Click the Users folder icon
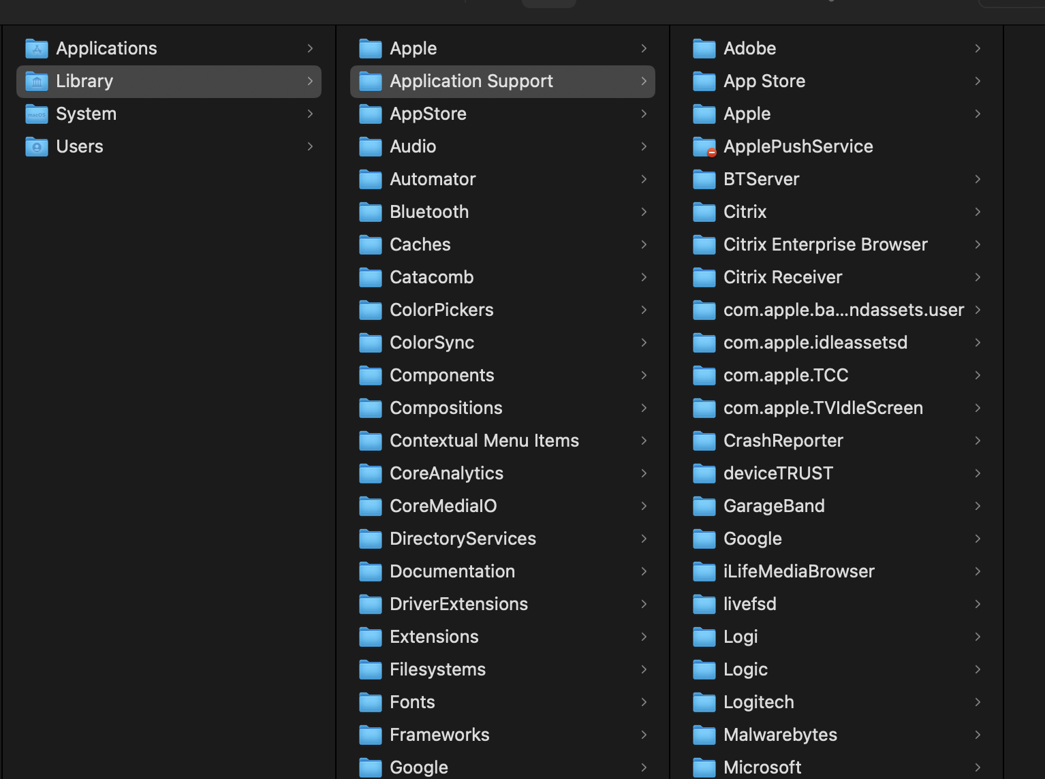Image resolution: width=1045 pixels, height=779 pixels. 37,146
